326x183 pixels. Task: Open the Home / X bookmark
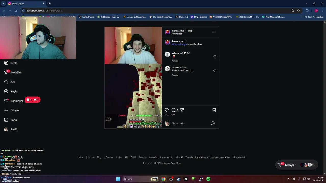coord(182,17)
